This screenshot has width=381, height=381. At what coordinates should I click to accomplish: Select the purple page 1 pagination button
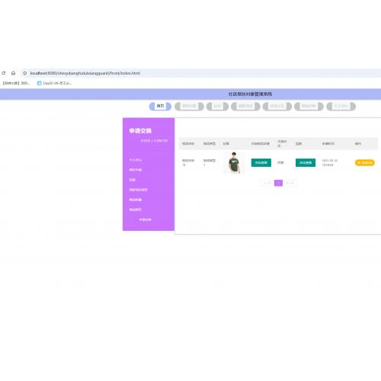pos(278,183)
